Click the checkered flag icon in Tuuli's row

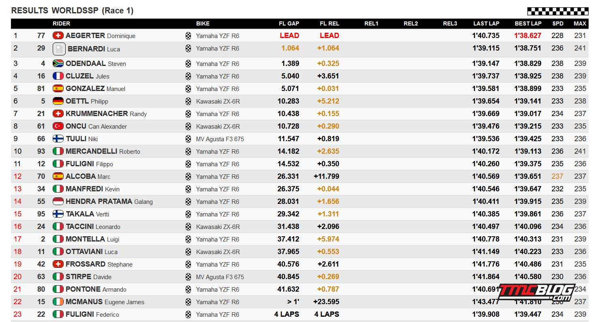pyautogui.click(x=188, y=139)
